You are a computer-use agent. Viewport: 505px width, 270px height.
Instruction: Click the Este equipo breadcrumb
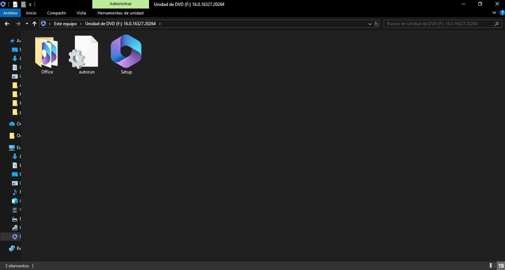pos(65,24)
